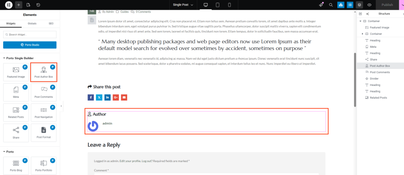
Task: Switch to the Globals tab
Action: point(32,24)
